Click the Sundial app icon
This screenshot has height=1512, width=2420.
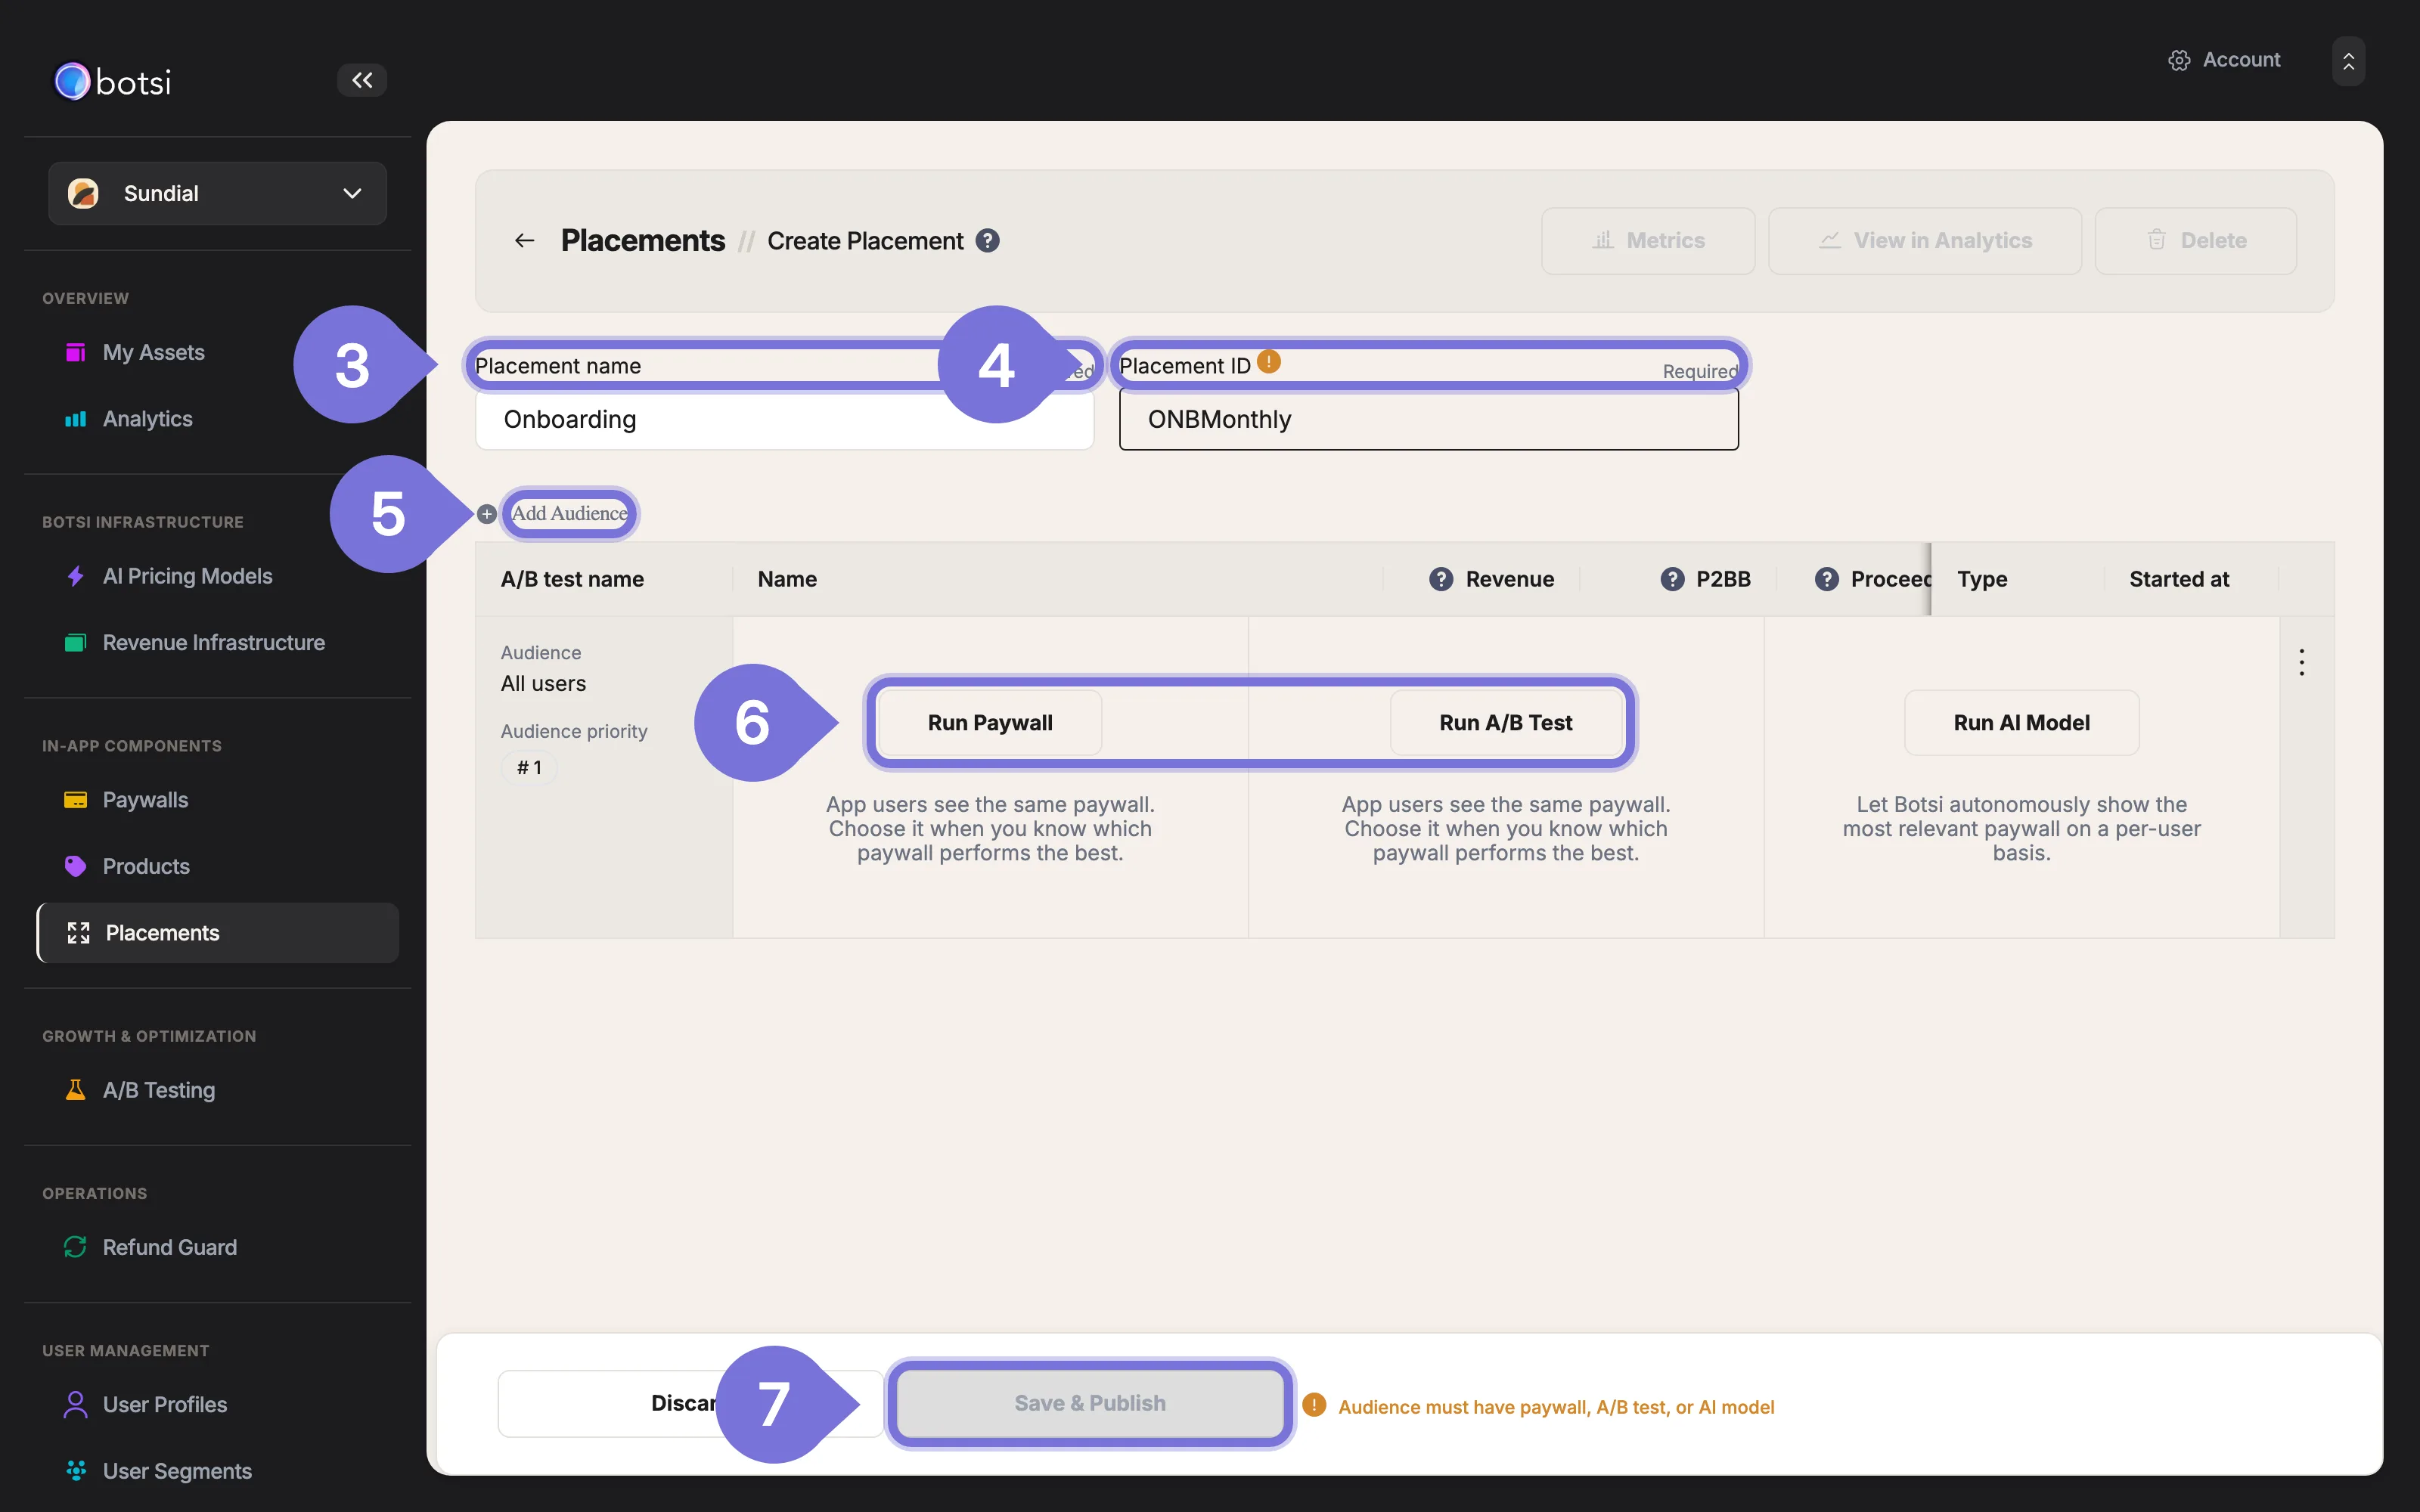(x=83, y=193)
